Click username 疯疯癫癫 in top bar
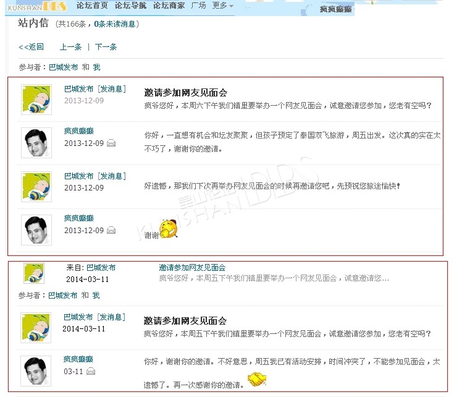 pyautogui.click(x=335, y=9)
